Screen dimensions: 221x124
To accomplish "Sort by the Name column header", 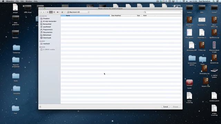I will click(x=85, y=15).
